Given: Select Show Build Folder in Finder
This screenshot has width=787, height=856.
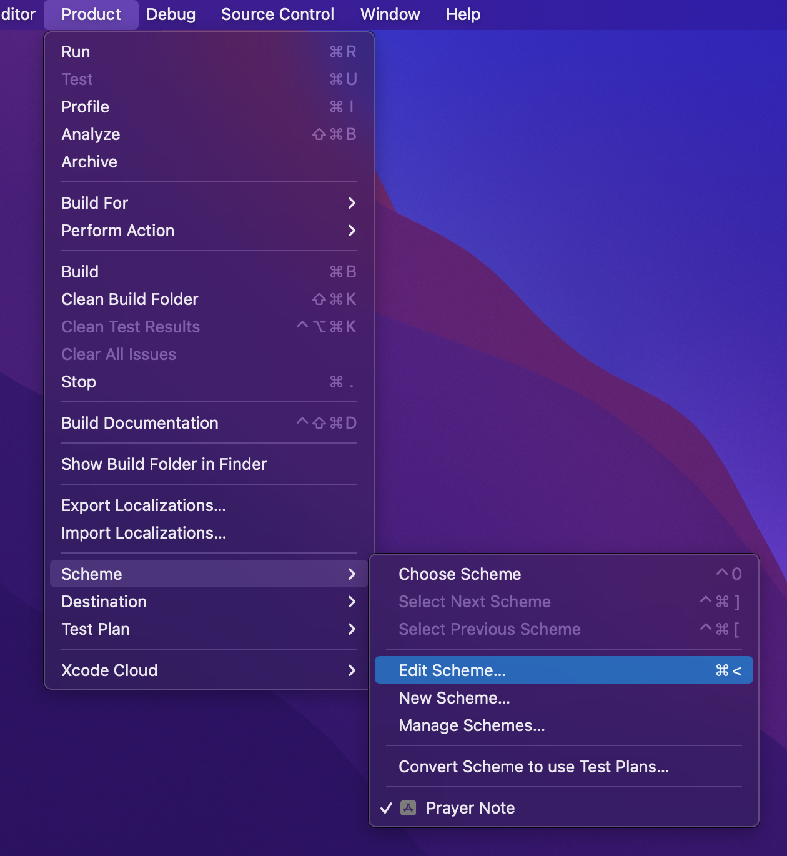Looking at the screenshot, I should [x=209, y=464].
